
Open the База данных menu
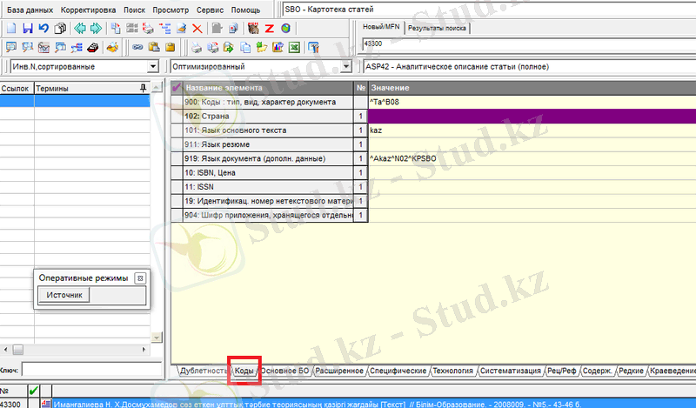30,10
